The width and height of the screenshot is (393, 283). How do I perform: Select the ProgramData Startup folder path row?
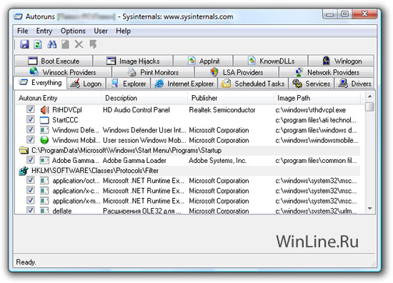188,150
